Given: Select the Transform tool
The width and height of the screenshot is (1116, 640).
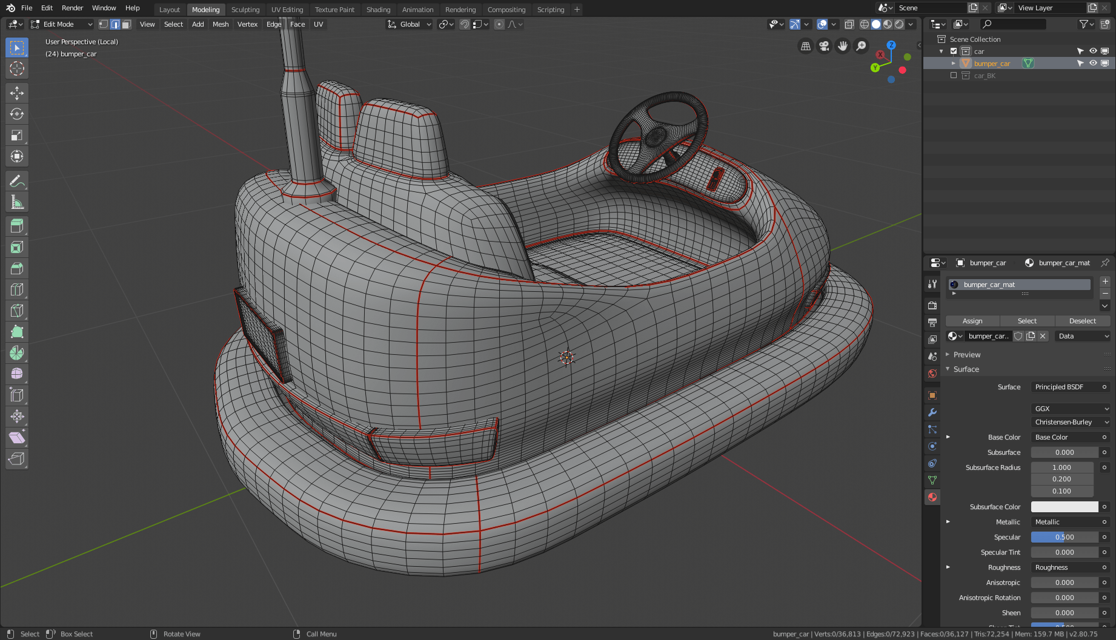Looking at the screenshot, I should coord(17,156).
